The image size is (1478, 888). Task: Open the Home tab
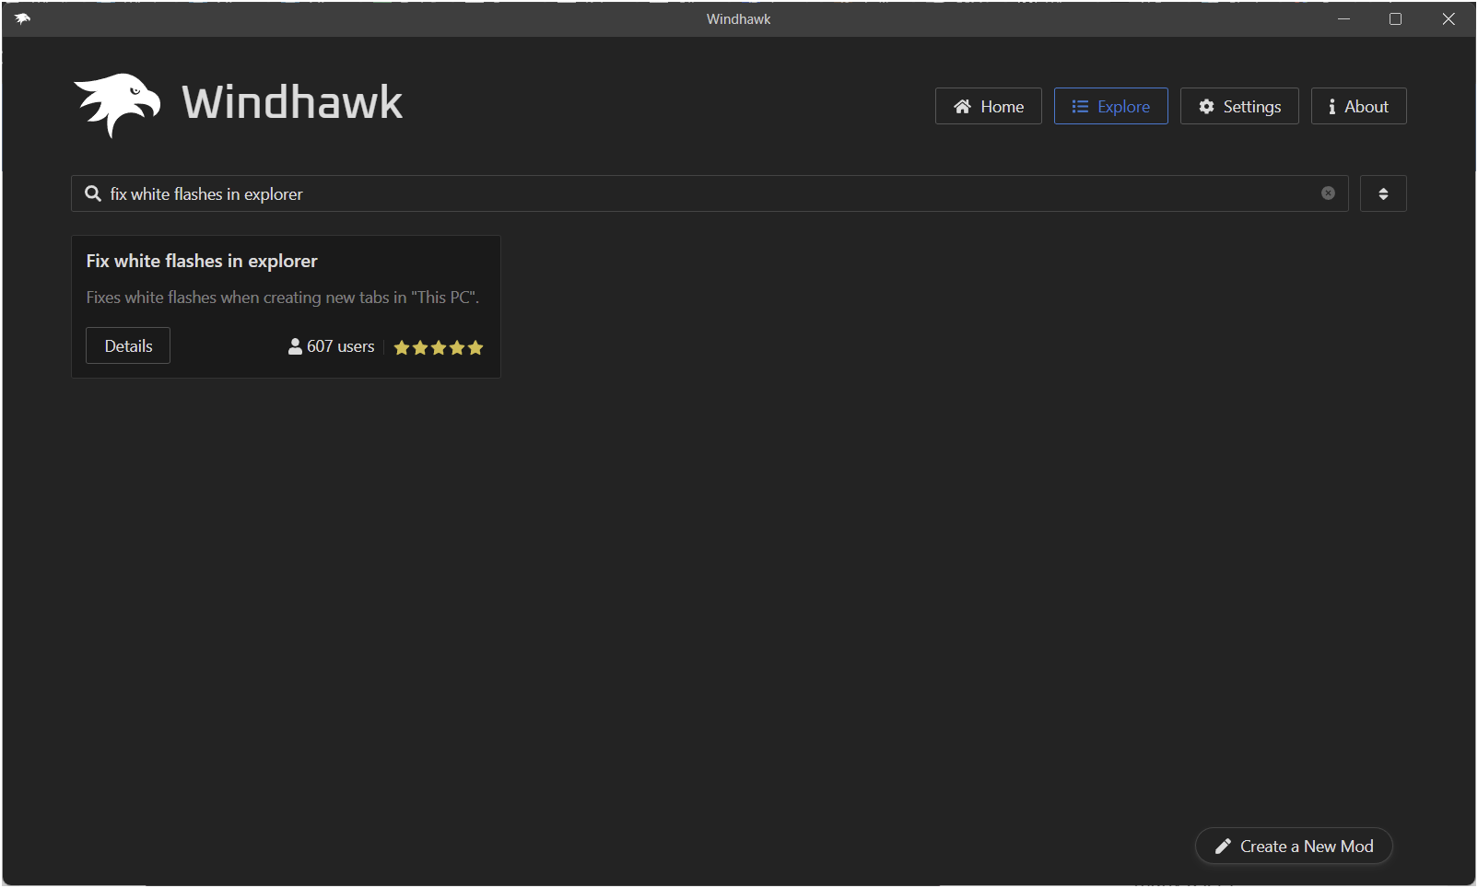point(988,106)
